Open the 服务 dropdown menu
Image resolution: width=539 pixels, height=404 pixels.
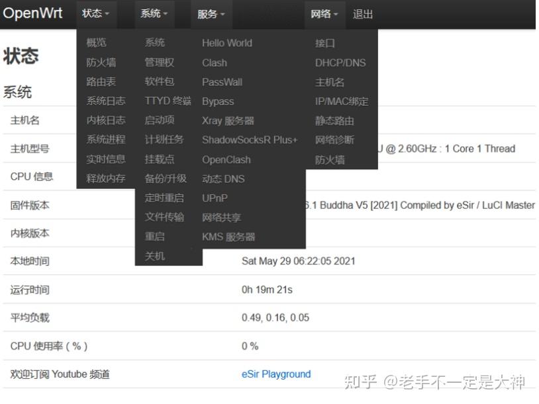211,13
